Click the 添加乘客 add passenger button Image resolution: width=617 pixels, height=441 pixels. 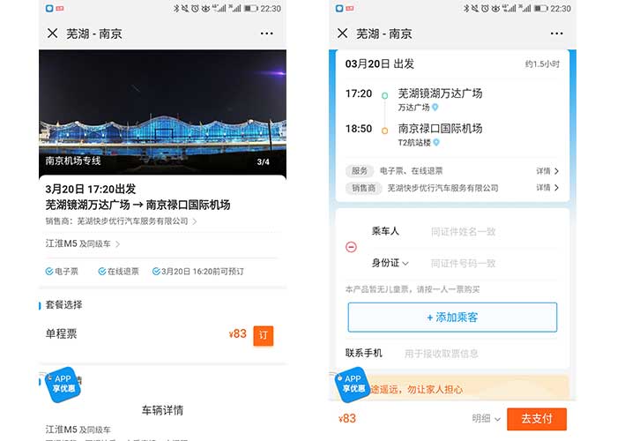click(x=452, y=318)
